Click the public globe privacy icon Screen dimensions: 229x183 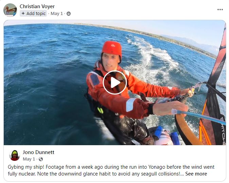click(41, 159)
